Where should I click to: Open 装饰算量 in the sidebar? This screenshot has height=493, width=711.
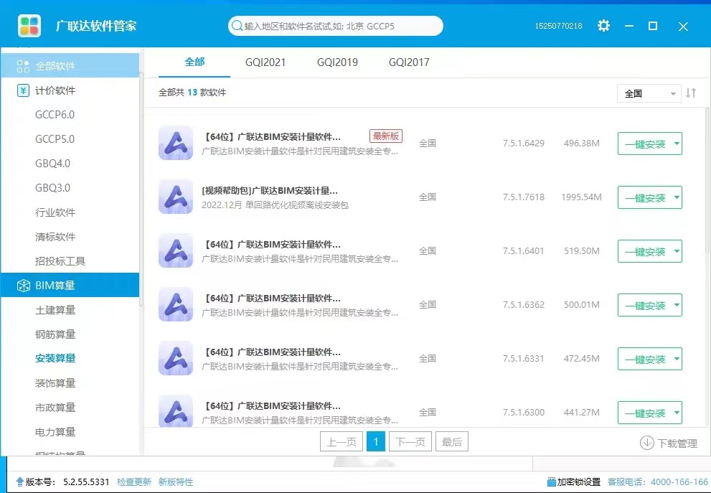click(55, 382)
